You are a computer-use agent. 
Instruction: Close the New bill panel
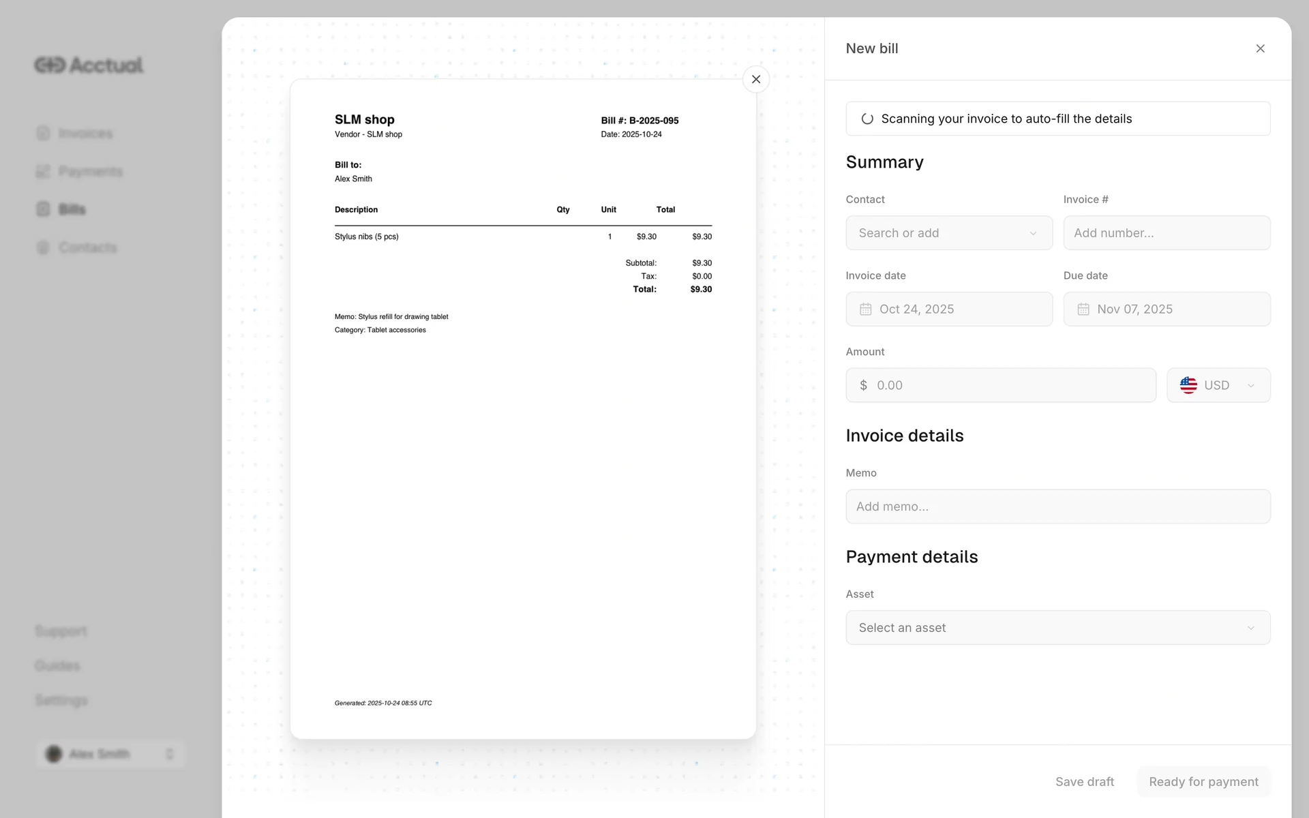click(x=1260, y=48)
